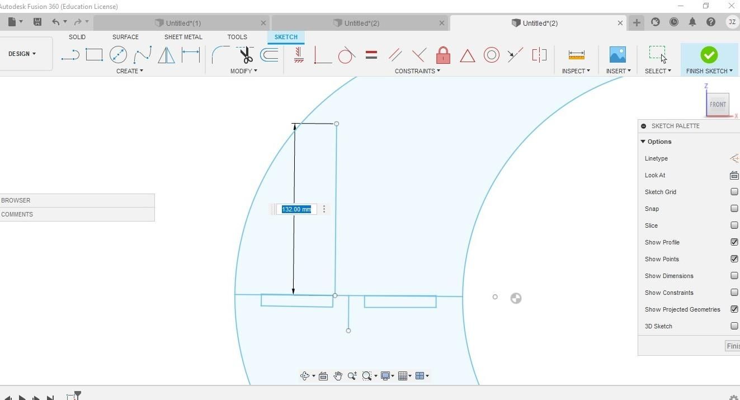Enable Show Dimensions checkbox
740x400 pixels.
[734, 276]
